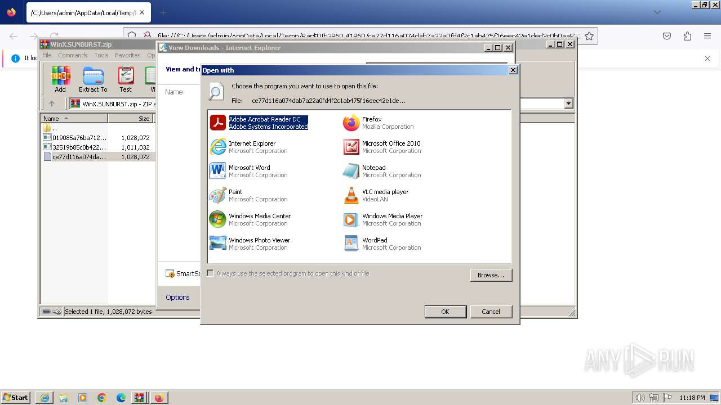Click the Windows Start button

tap(16, 398)
